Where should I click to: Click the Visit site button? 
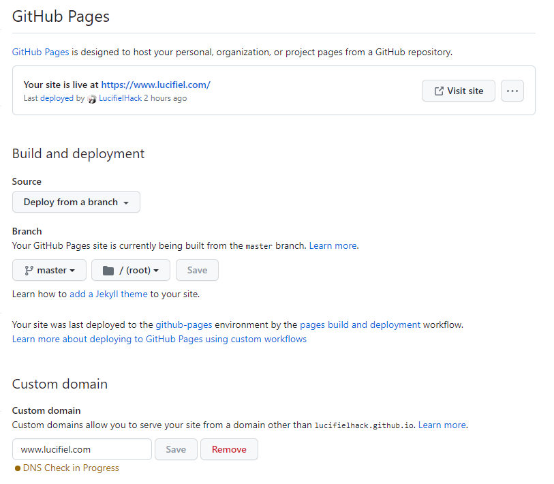(458, 91)
